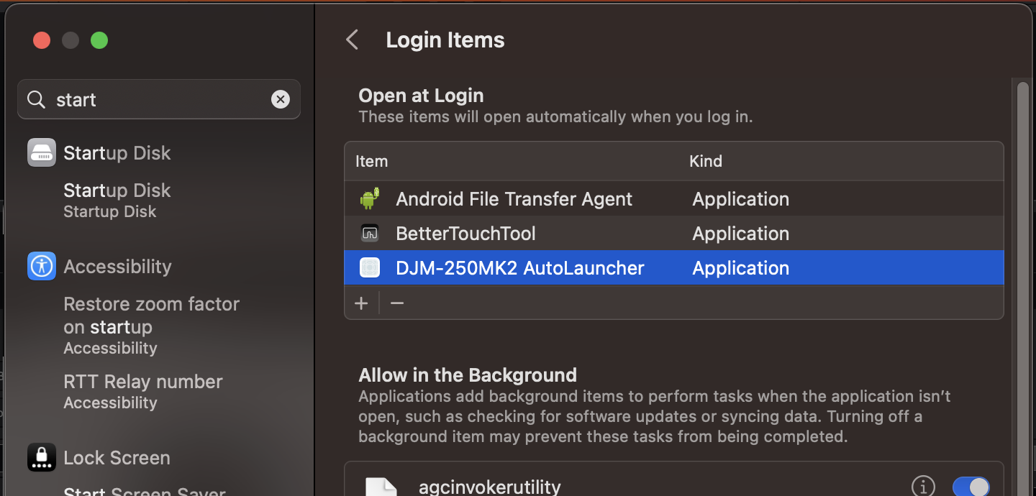Click in the search field containing 'start'
Image resolution: width=1036 pixels, height=496 pixels.
pos(159,99)
